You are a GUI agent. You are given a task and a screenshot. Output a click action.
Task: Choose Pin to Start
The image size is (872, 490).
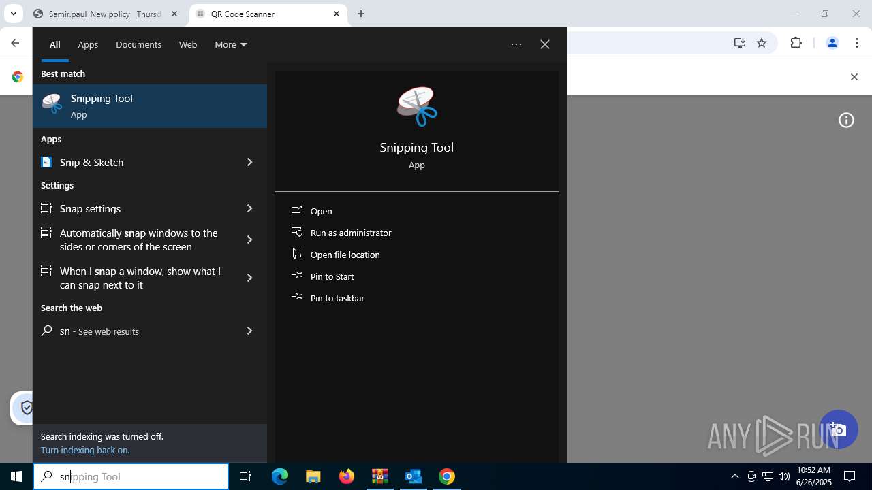tap(323, 276)
